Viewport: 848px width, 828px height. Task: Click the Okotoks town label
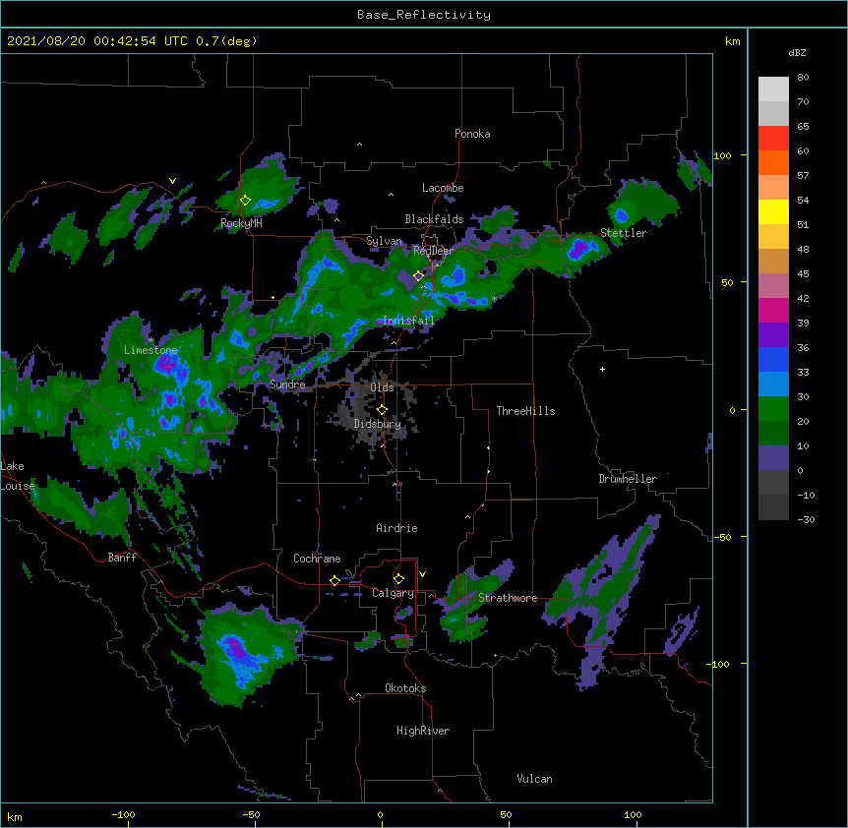tap(405, 688)
